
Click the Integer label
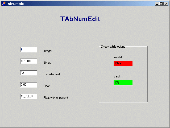pos(48,51)
